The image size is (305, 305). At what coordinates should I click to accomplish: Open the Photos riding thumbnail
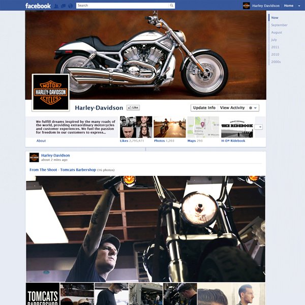point(170,127)
